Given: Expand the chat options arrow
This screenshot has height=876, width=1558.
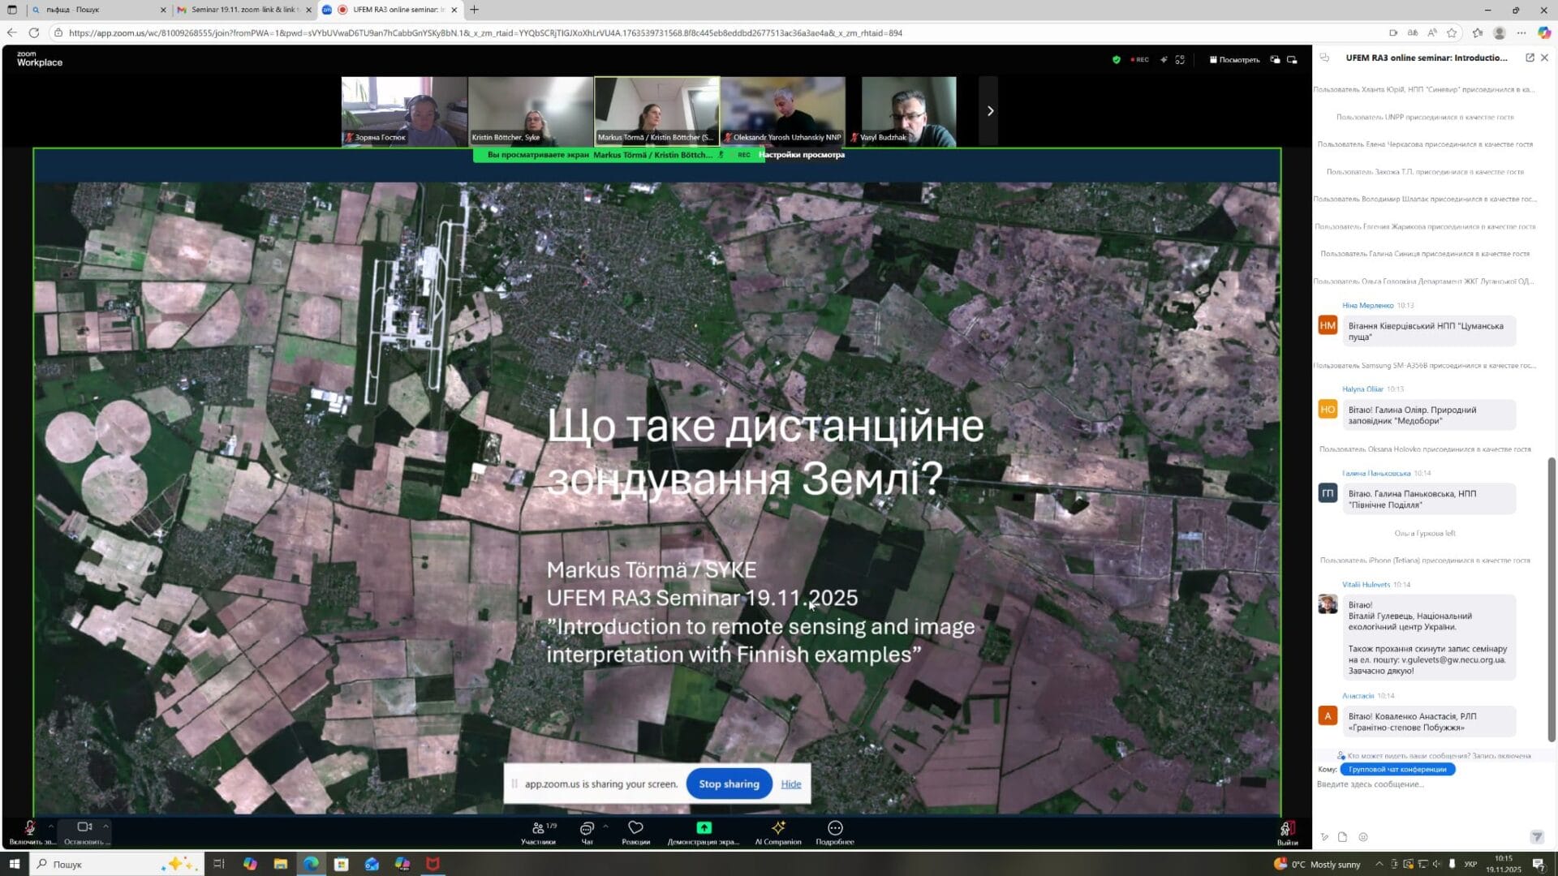Looking at the screenshot, I should 605,826.
